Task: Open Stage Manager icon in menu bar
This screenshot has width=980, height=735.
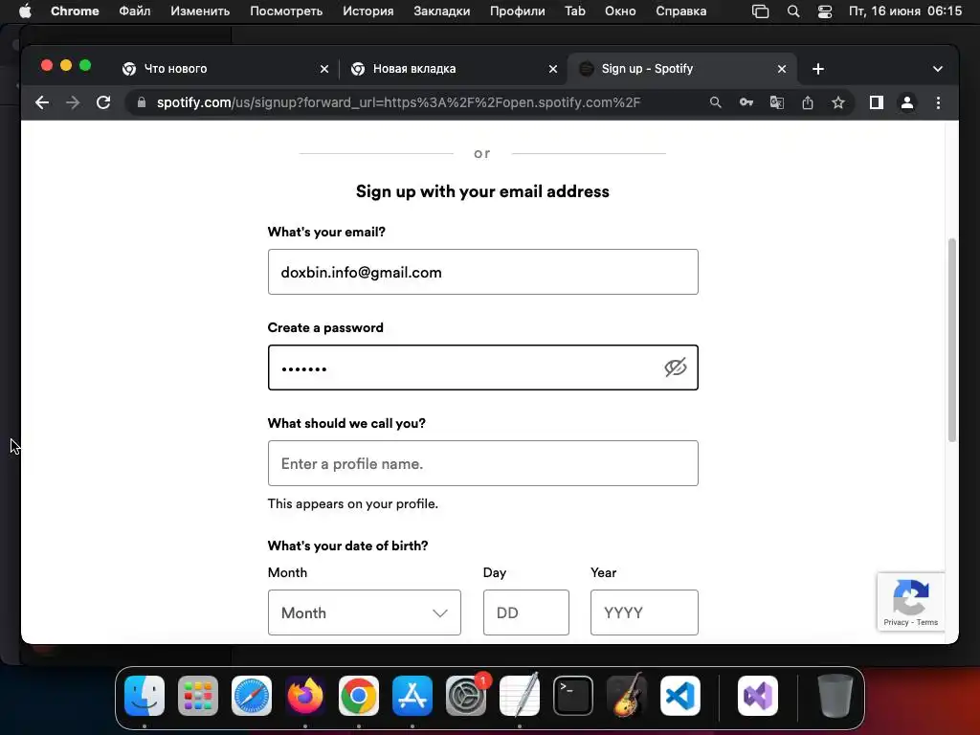Action: pyautogui.click(x=760, y=11)
